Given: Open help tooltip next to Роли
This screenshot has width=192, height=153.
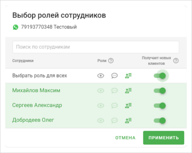Looking at the screenshot, I should (x=111, y=61).
